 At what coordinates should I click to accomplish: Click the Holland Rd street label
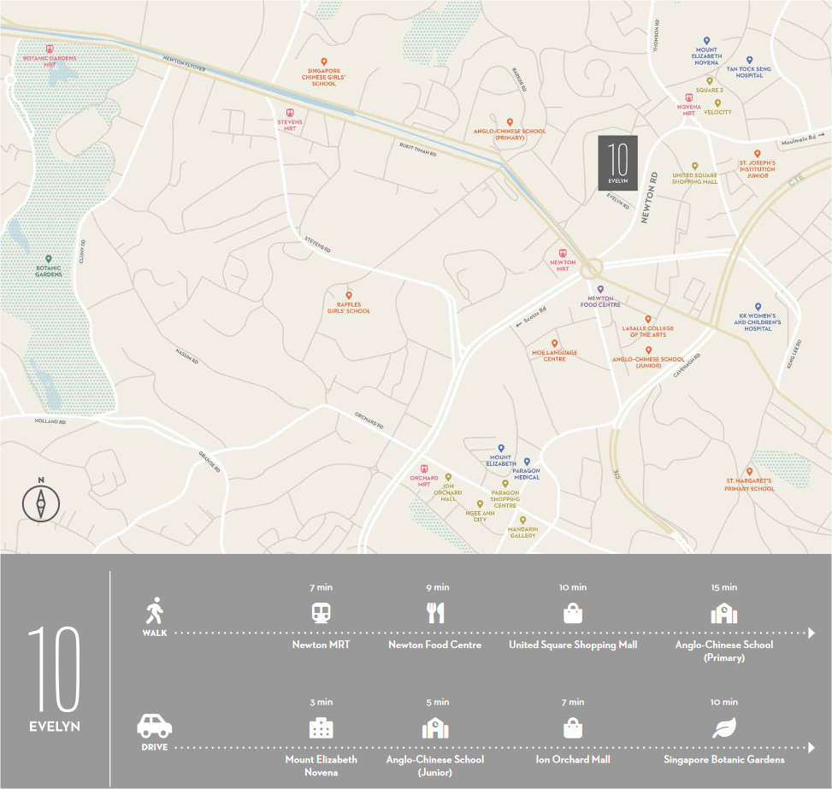pyautogui.click(x=50, y=421)
